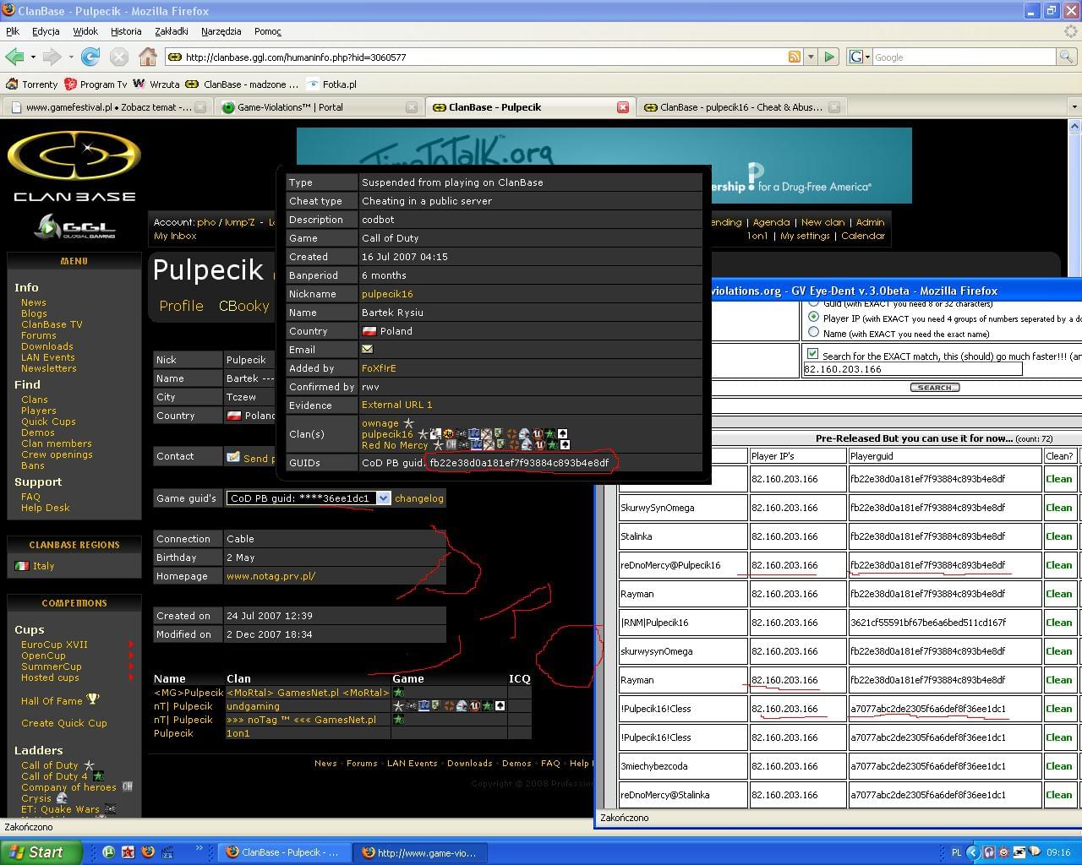This screenshot has height=865, width=1082.
Task: Expand the CoD PB guid dropdown
Action: click(383, 498)
